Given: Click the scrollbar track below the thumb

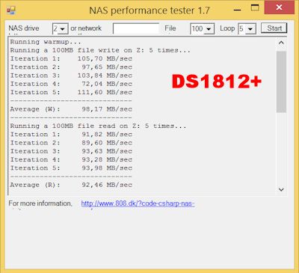Looking at the screenshot, I should pyautogui.click(x=281, y=148).
